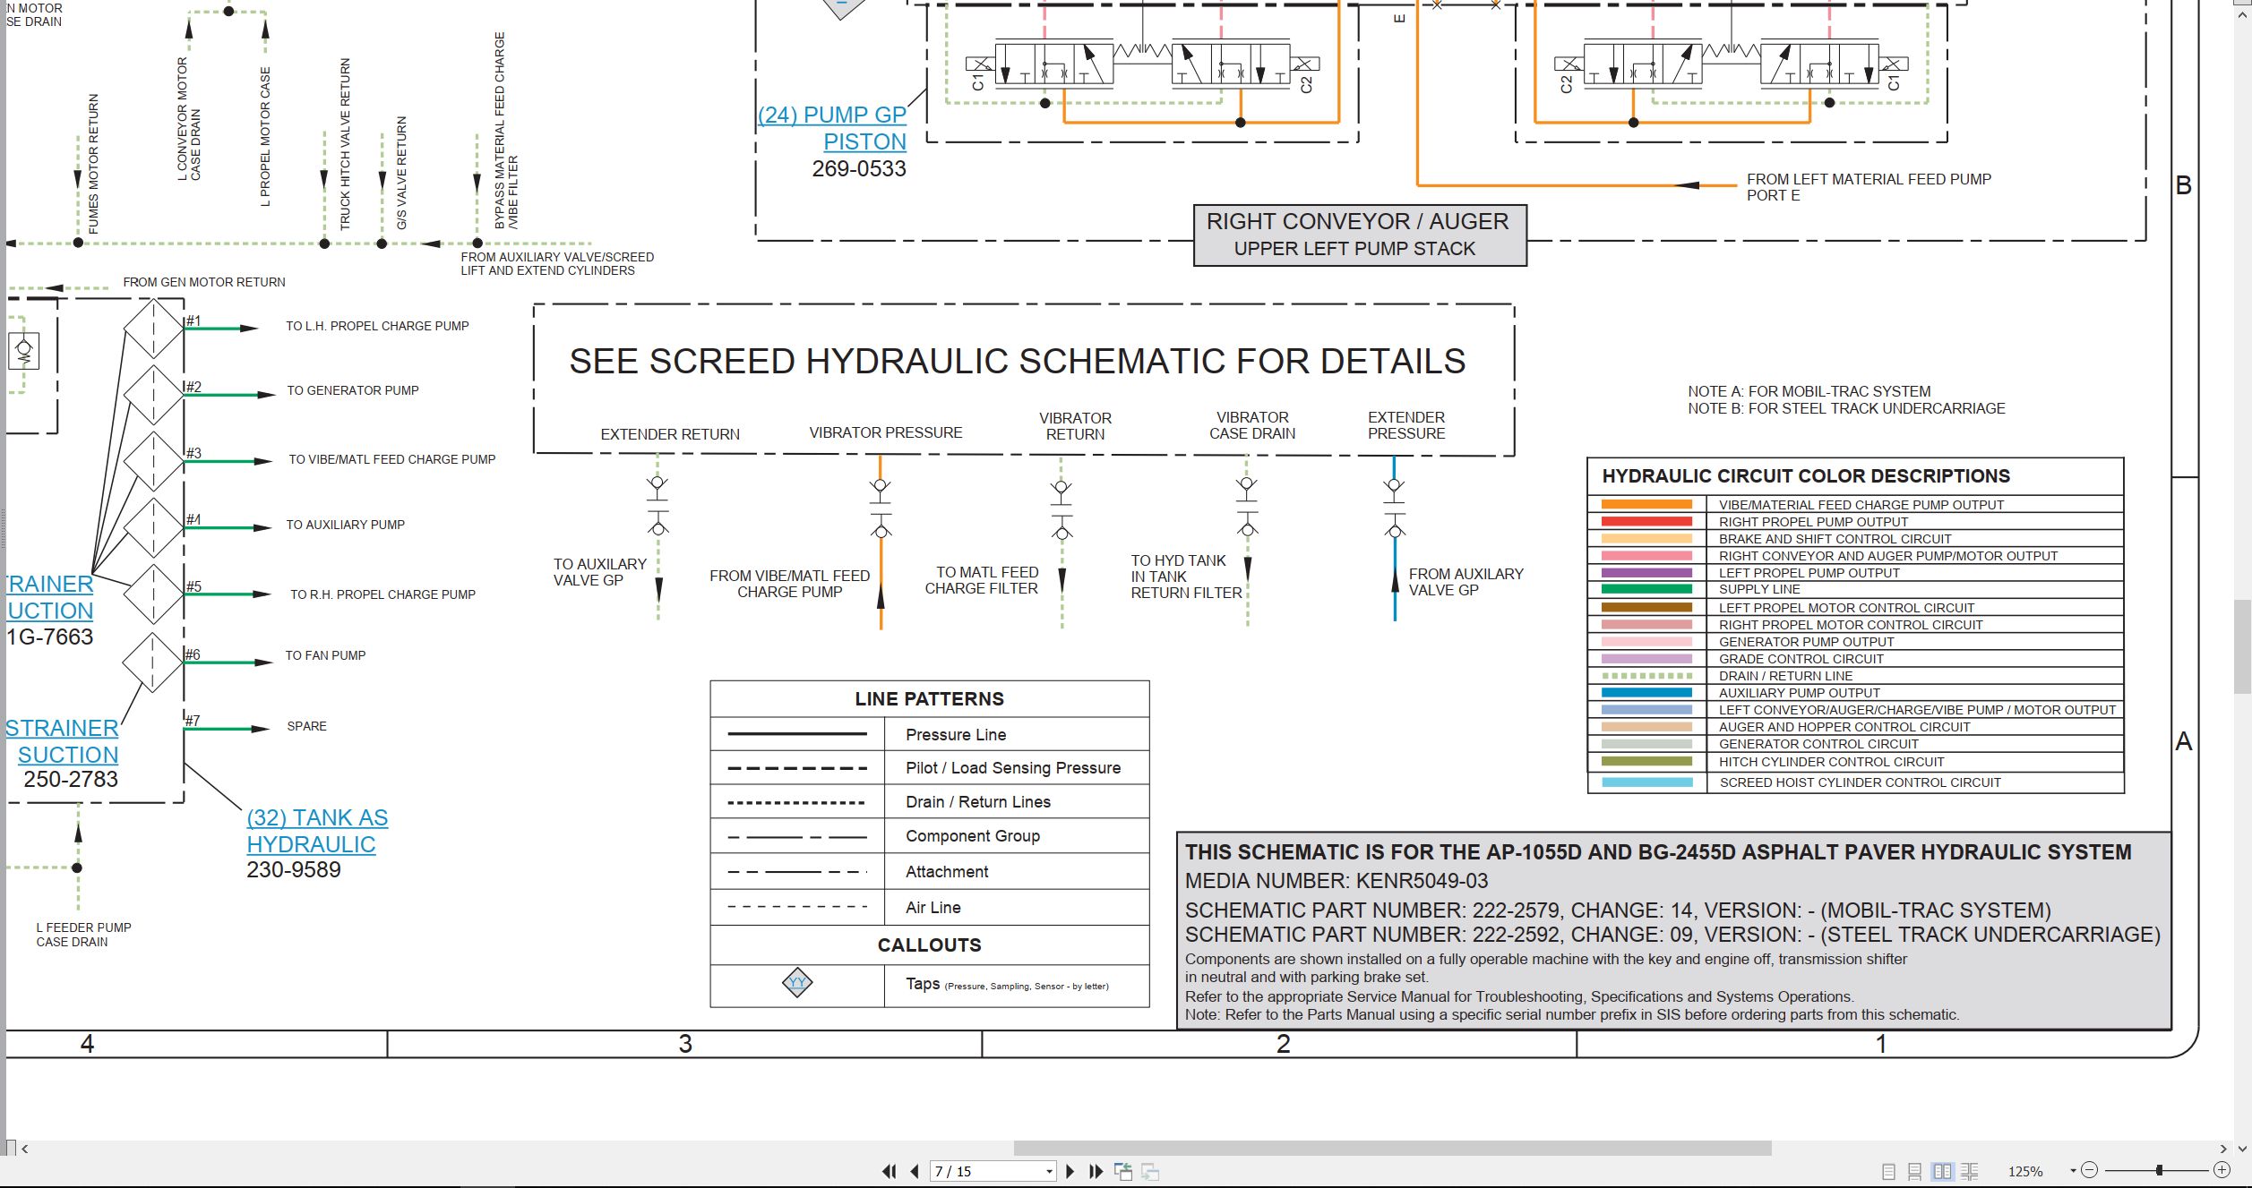Click the TO FAN PUMP label

(325, 655)
